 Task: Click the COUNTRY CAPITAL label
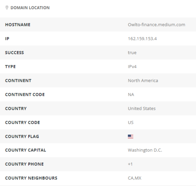[x=25, y=150]
